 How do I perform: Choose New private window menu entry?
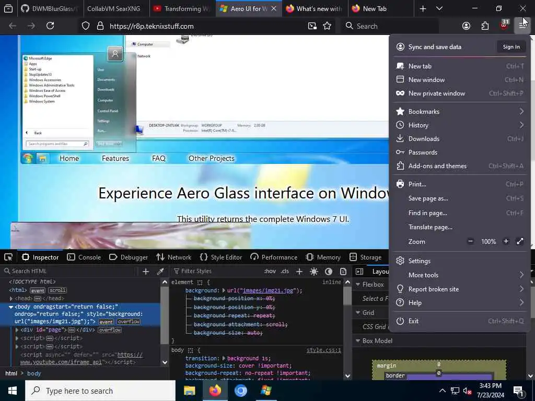coord(460,93)
